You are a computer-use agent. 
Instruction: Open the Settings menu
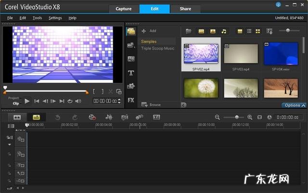pos(55,18)
